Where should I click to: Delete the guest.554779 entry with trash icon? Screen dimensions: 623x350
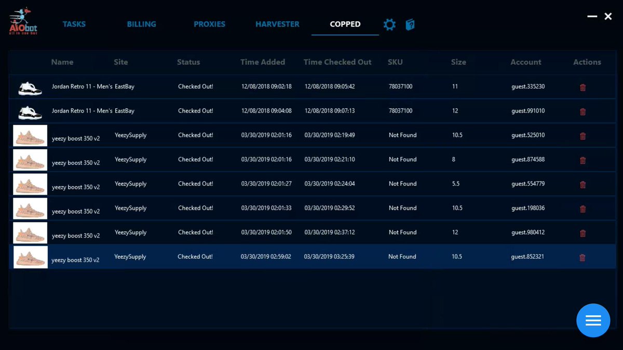click(583, 185)
